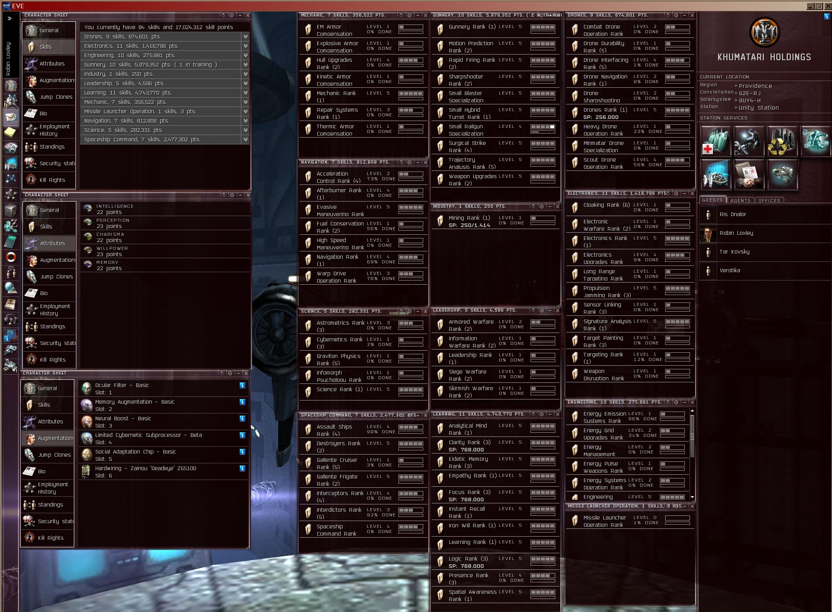Expand the Gunnery skill group chevron
The width and height of the screenshot is (832, 612).
coord(245,65)
